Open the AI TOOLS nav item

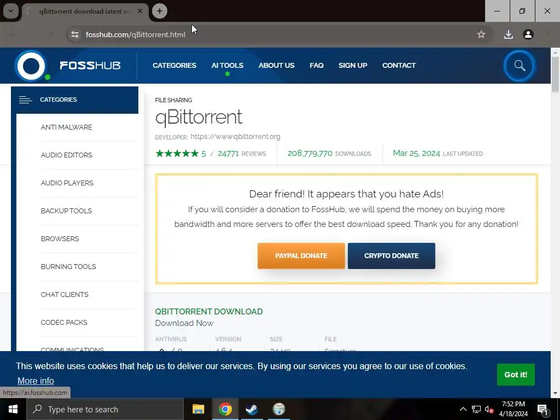click(227, 66)
